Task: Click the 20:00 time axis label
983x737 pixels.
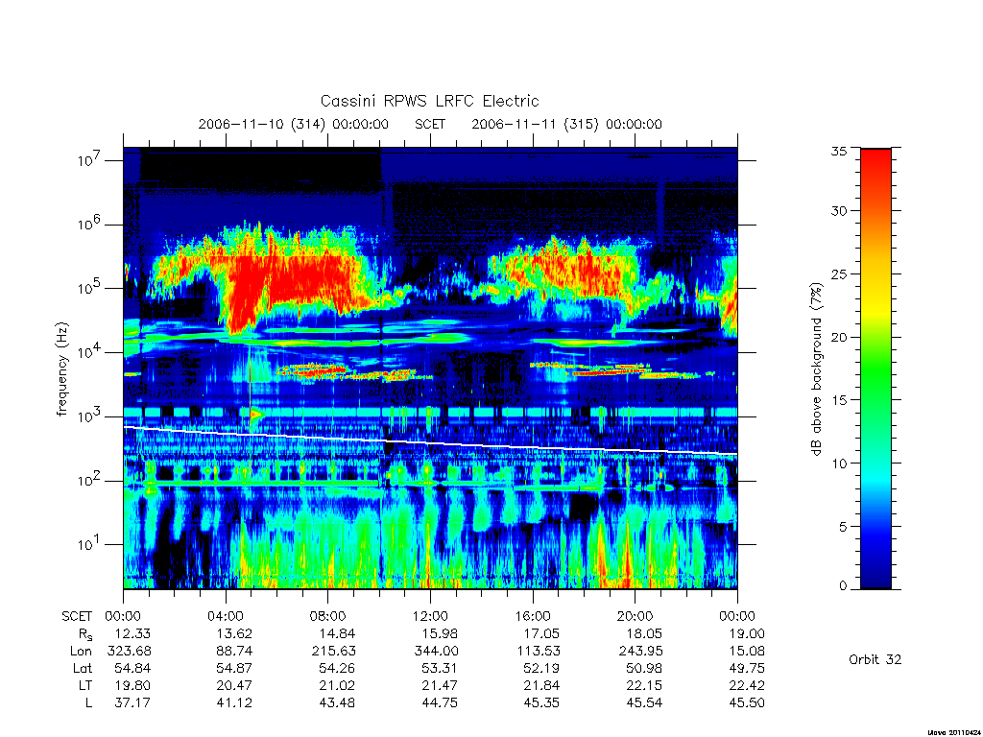Action: pyautogui.click(x=635, y=617)
